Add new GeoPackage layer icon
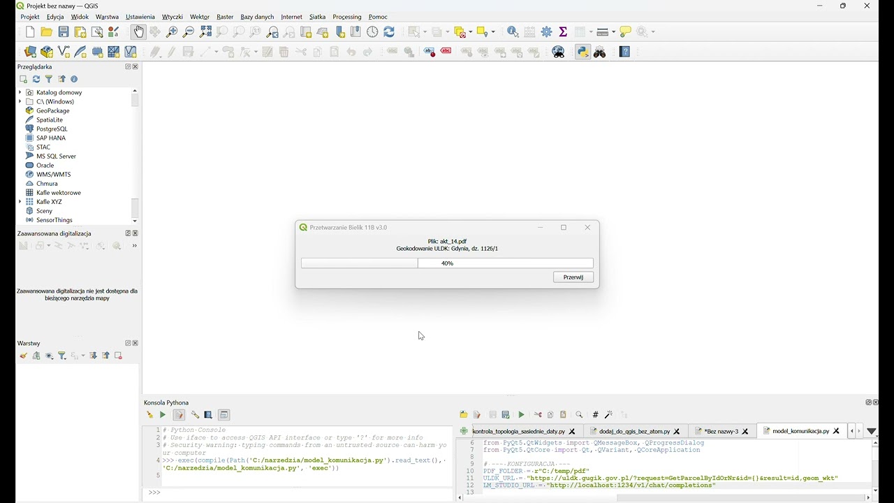This screenshot has height=503, width=894. (x=47, y=52)
